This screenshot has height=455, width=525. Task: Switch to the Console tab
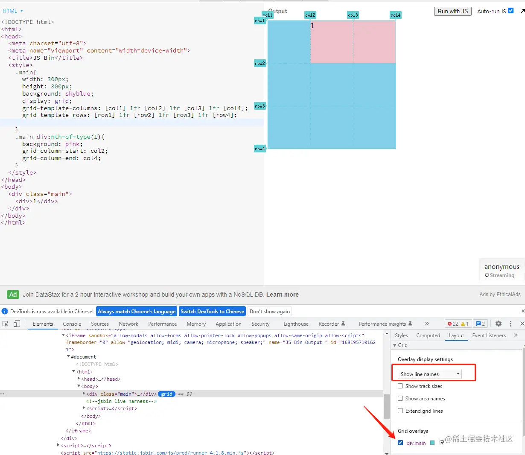tap(72, 324)
